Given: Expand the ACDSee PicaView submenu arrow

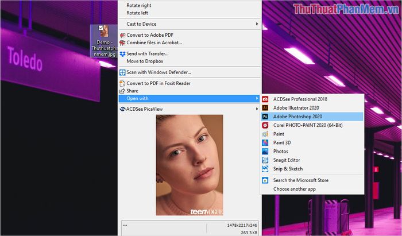Looking at the screenshot, I should point(257,109).
